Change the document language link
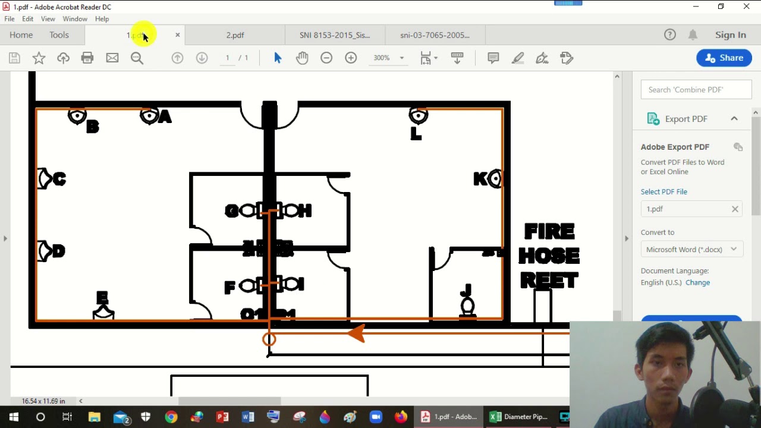The image size is (761, 428). (x=697, y=283)
